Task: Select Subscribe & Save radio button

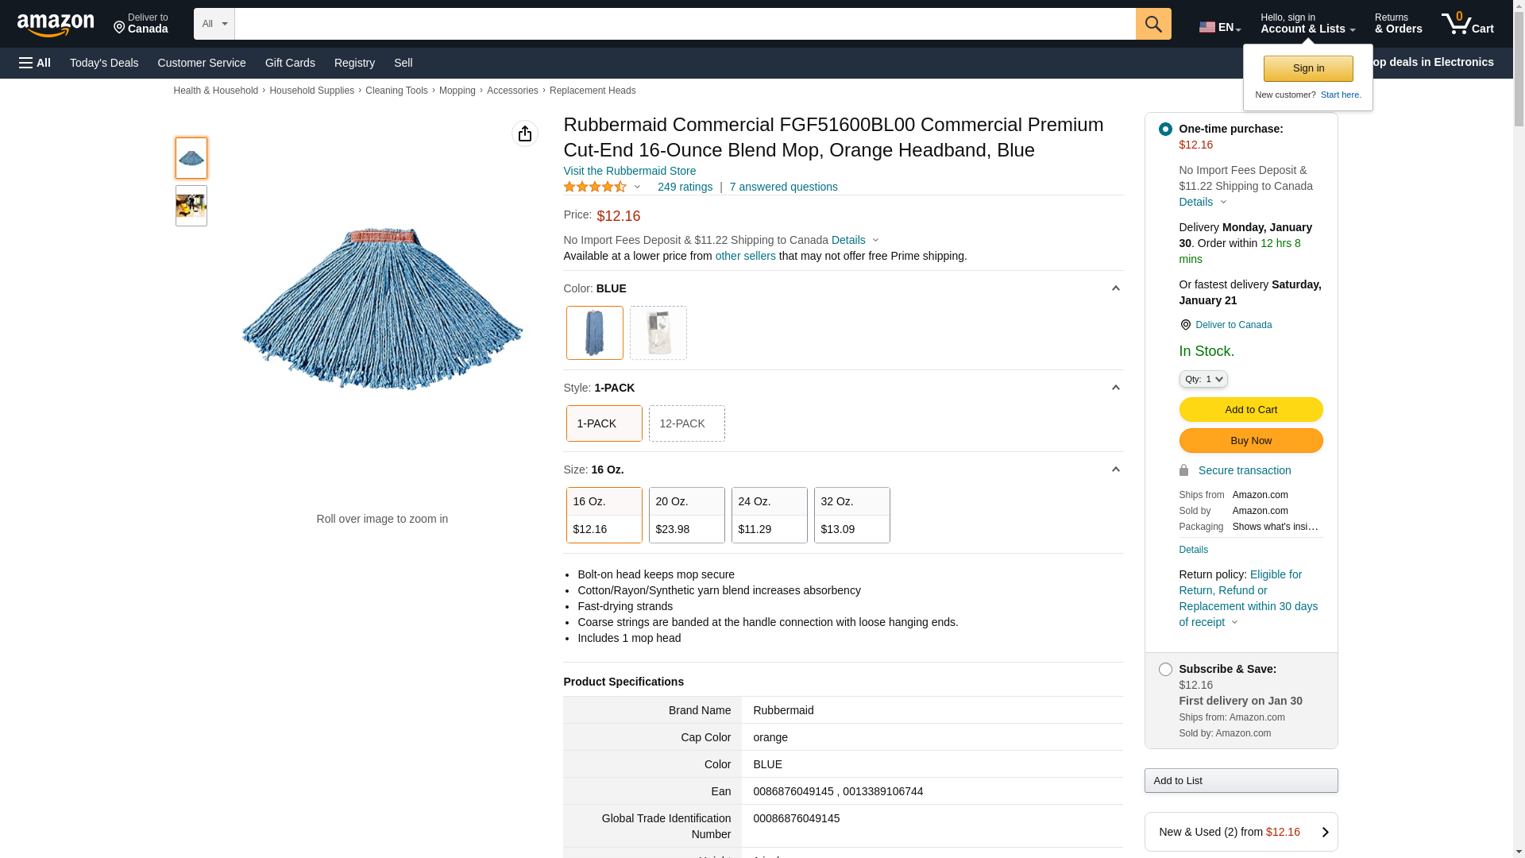Action: point(1164,669)
